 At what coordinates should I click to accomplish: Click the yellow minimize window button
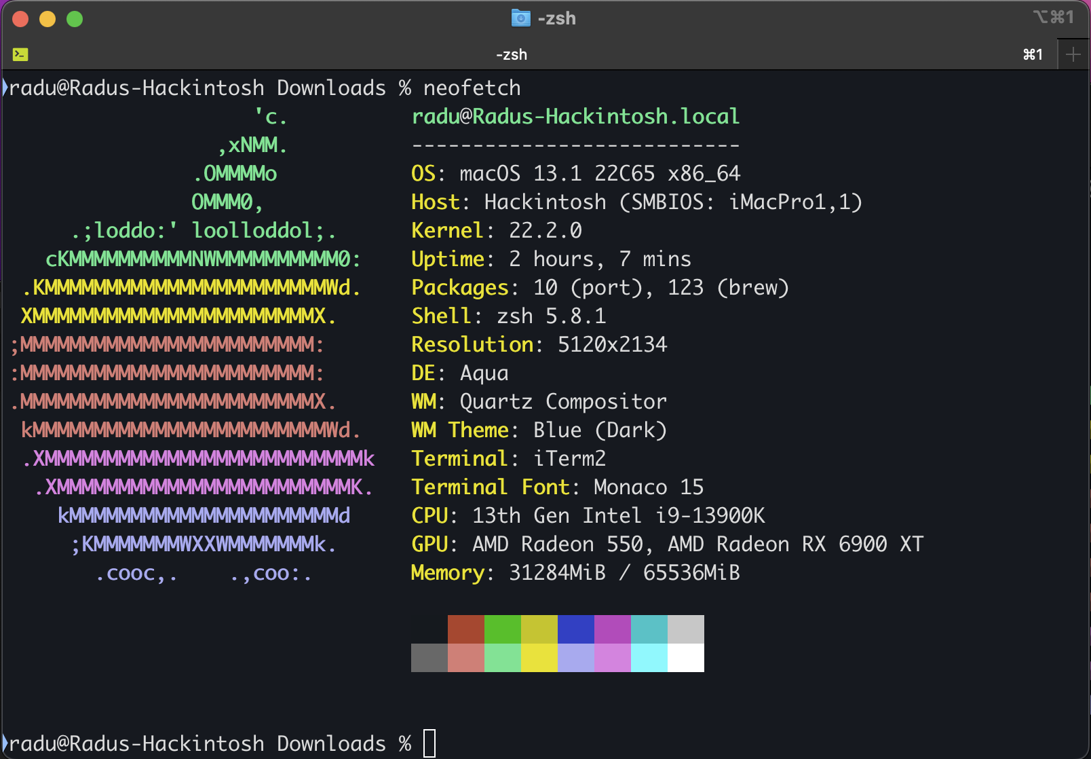[x=47, y=19]
